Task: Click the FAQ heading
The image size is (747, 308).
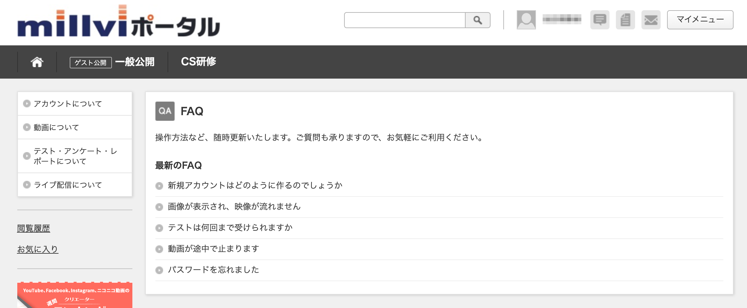Action: coord(192,111)
